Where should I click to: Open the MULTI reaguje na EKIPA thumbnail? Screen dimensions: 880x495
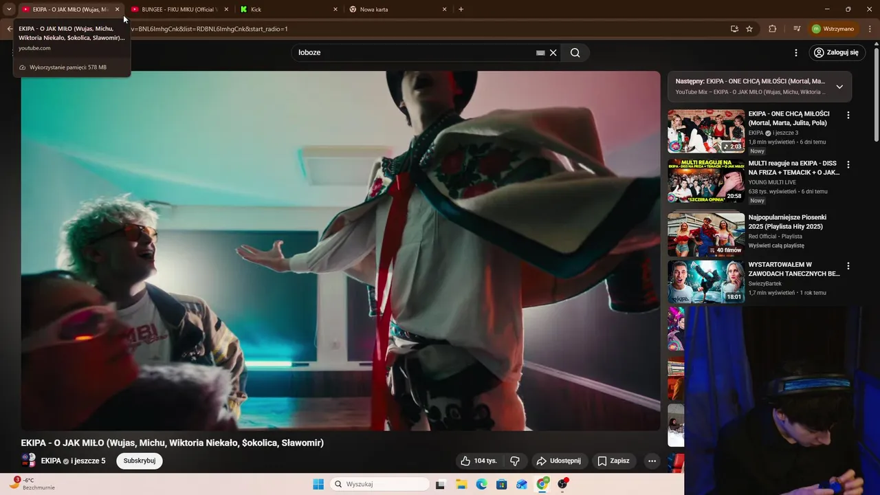pos(706,181)
